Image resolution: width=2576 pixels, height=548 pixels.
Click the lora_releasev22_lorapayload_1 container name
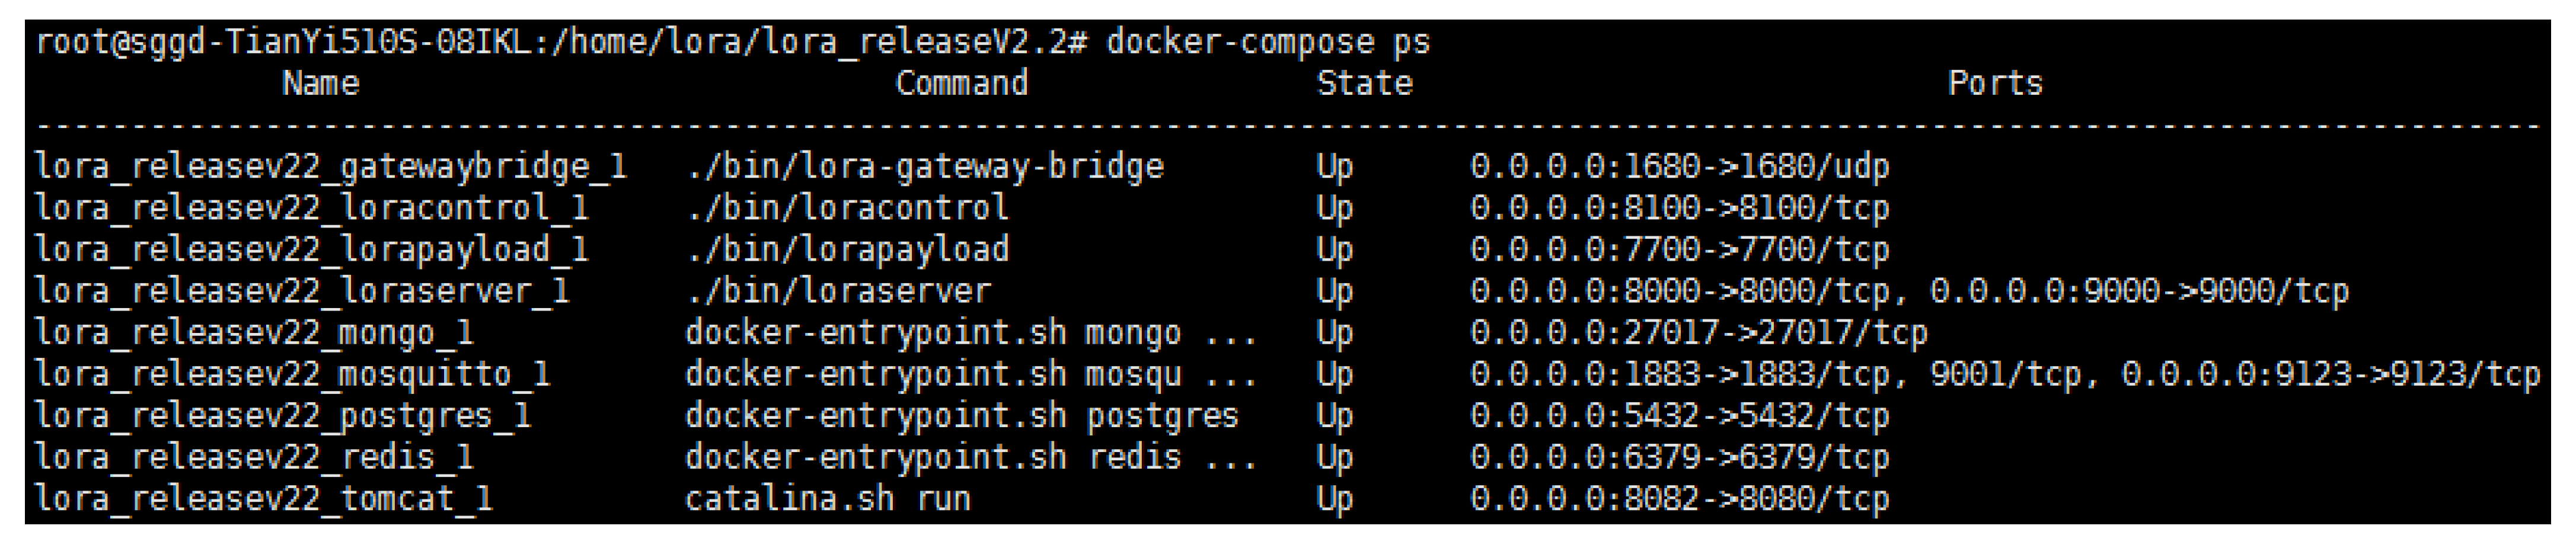coord(312,249)
